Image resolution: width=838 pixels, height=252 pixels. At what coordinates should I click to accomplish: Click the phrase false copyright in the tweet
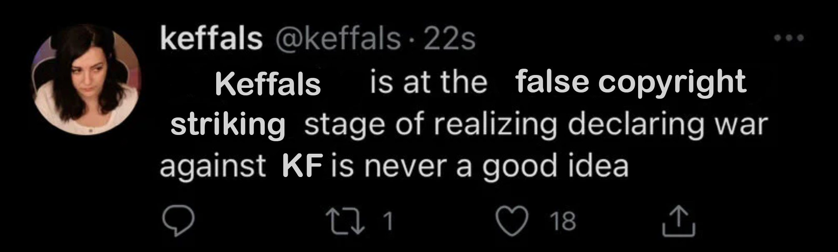tap(631, 83)
